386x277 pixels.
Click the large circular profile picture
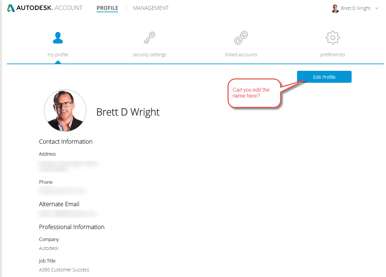65,110
